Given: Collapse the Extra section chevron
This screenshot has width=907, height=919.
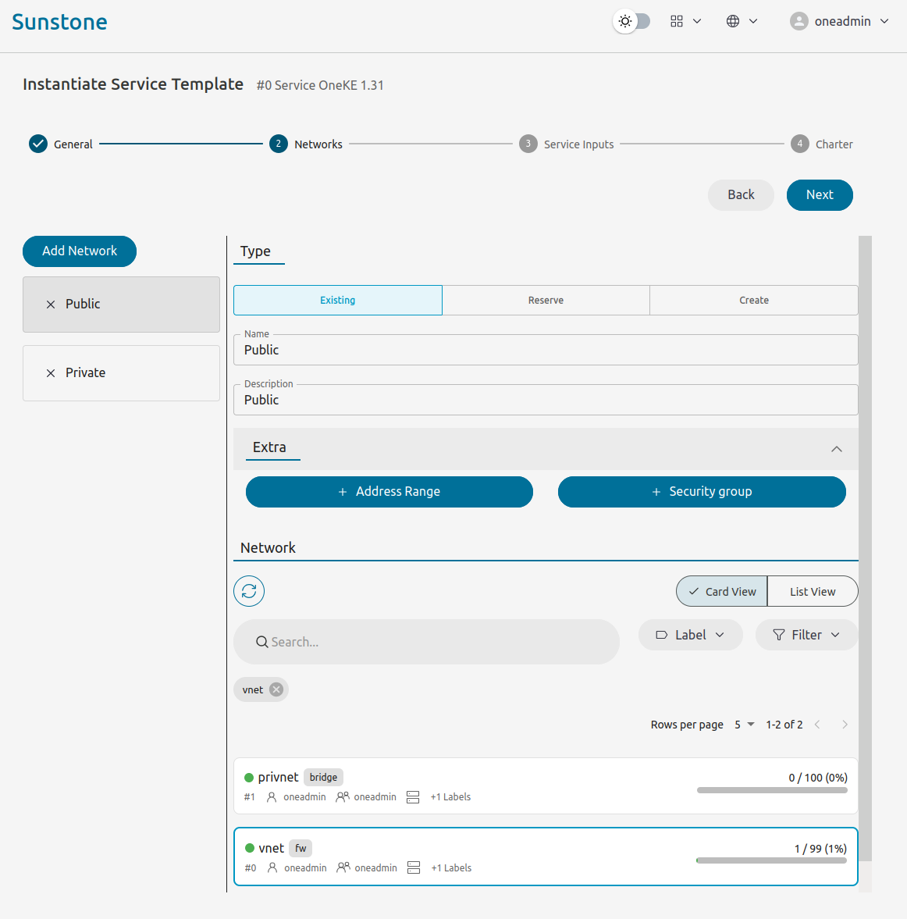Looking at the screenshot, I should pyautogui.click(x=836, y=449).
